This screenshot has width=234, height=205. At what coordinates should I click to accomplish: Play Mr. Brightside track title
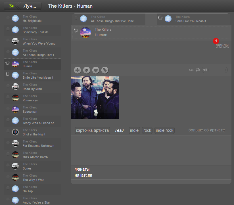tap(32, 21)
